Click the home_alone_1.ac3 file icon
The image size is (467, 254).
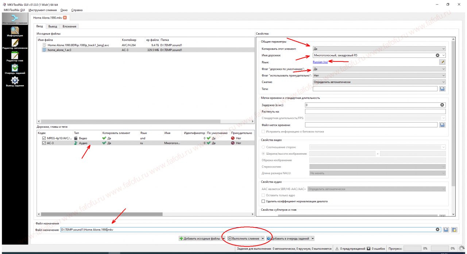(45, 50)
